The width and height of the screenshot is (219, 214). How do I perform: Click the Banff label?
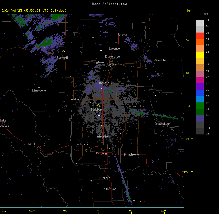point(32,144)
